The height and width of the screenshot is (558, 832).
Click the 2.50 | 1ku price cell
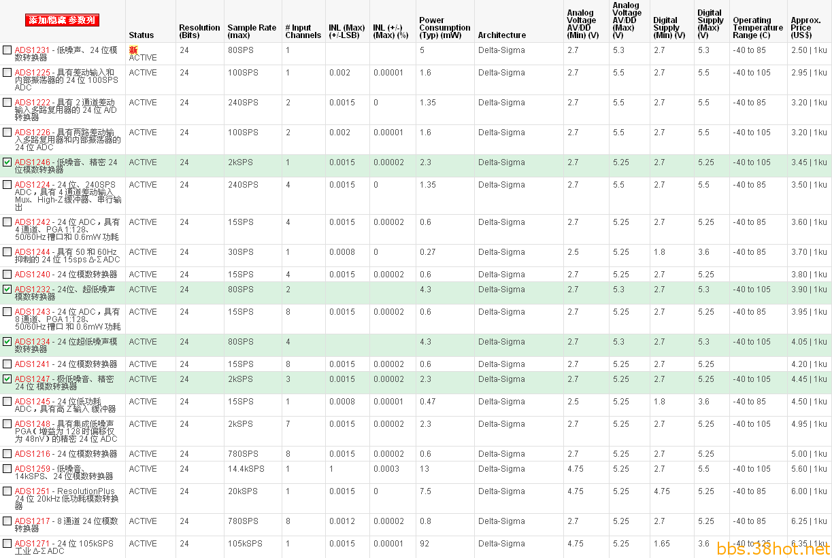point(809,50)
